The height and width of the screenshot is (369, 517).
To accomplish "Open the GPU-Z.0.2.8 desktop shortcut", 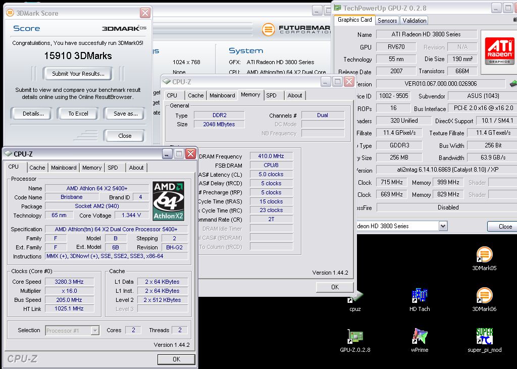I will [355, 340].
